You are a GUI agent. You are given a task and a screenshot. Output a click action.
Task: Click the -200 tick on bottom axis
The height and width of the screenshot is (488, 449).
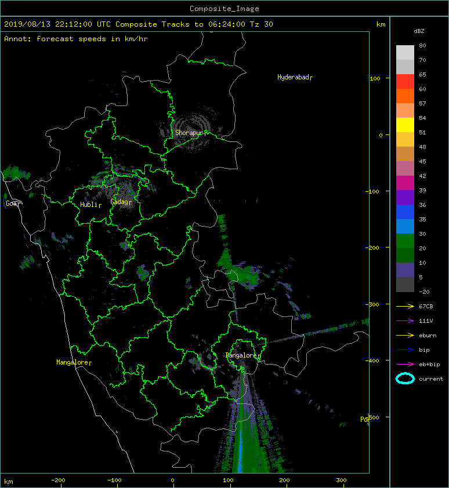[58, 480]
